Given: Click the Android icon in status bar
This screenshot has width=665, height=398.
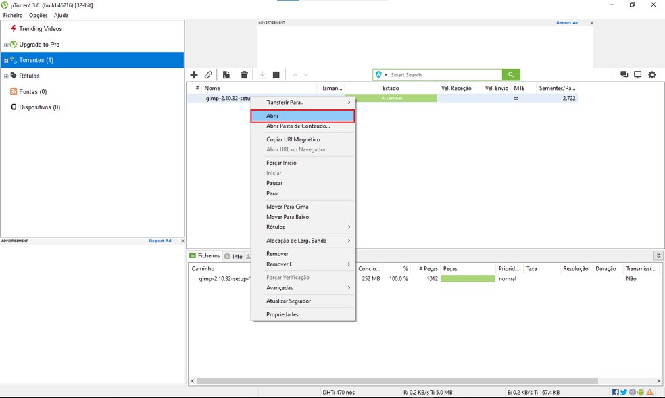Looking at the screenshot, I should point(641,392).
